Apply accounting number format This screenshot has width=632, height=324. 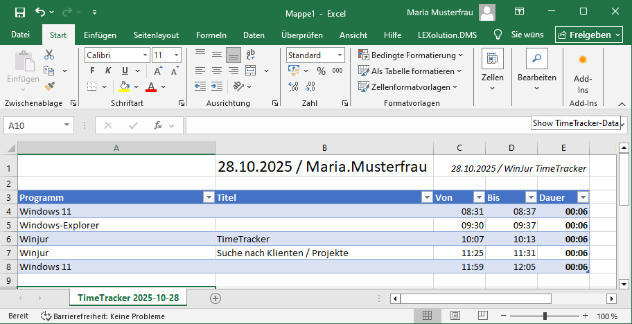(295, 71)
